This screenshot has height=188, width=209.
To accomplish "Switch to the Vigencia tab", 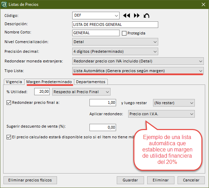I will 14,82.
